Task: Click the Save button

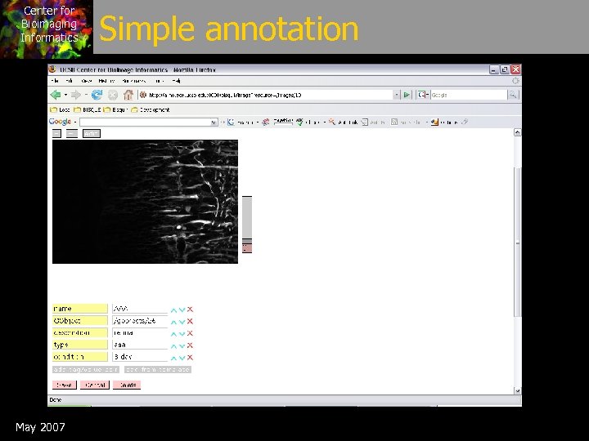Action: [65, 385]
